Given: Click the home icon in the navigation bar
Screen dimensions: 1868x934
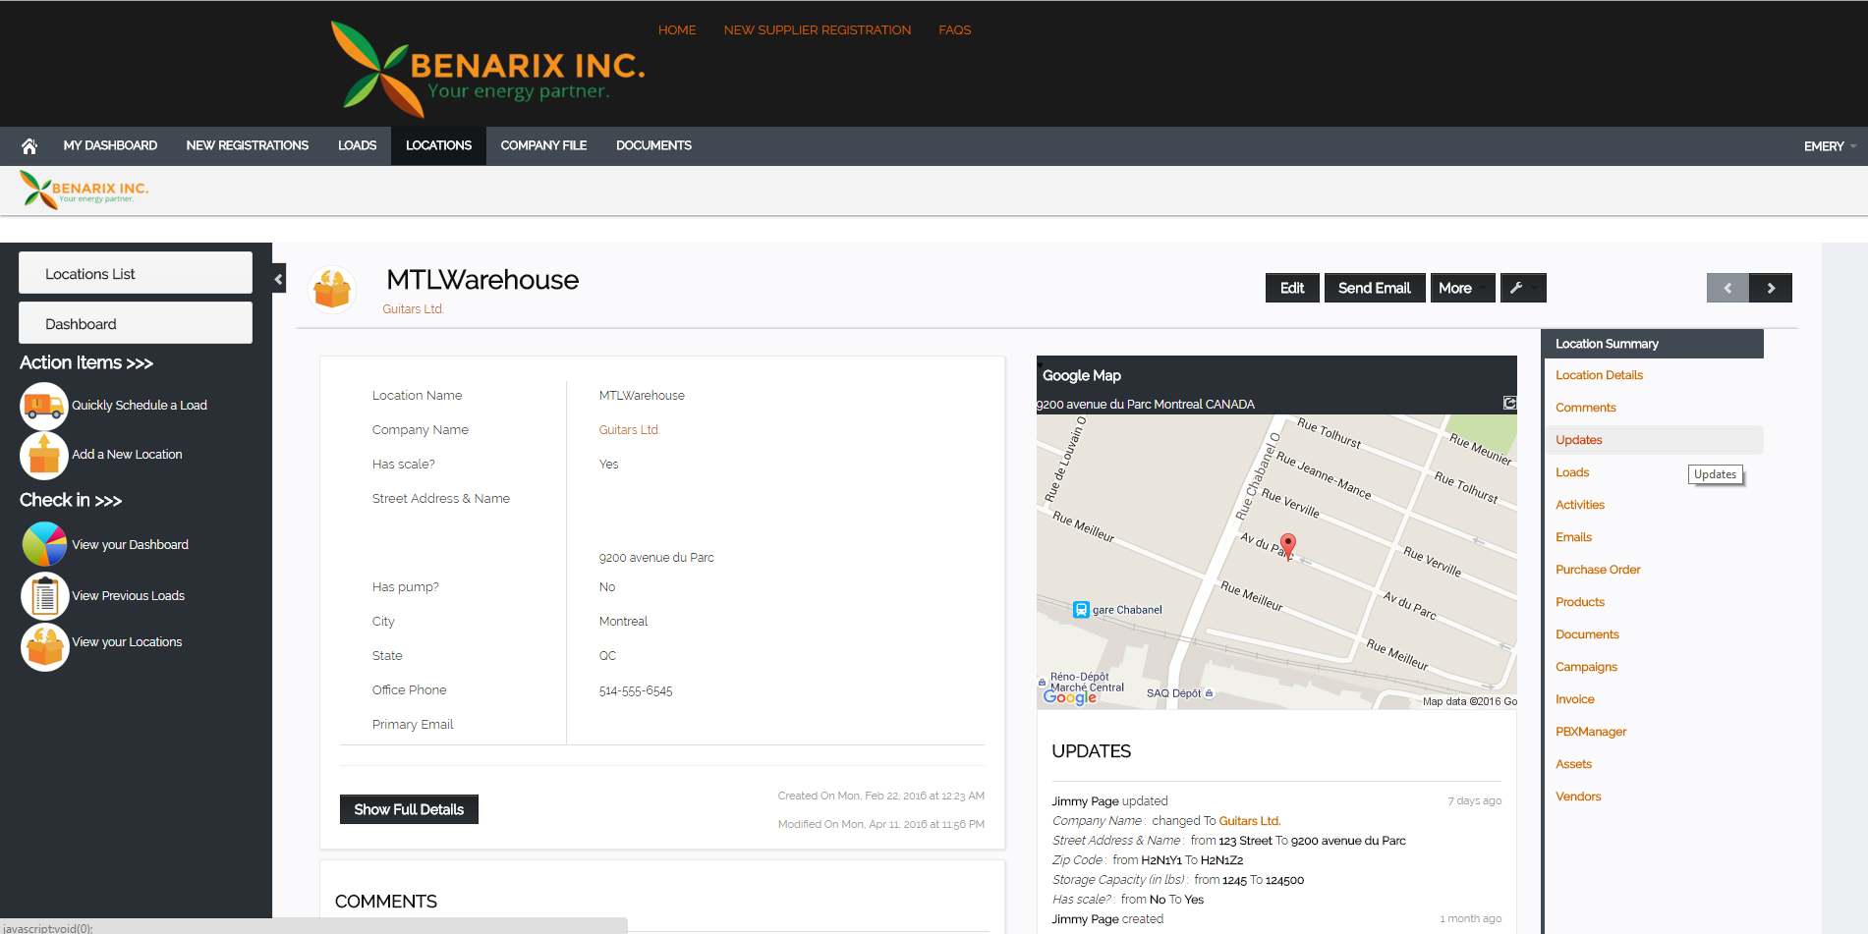Looking at the screenshot, I should [x=29, y=145].
